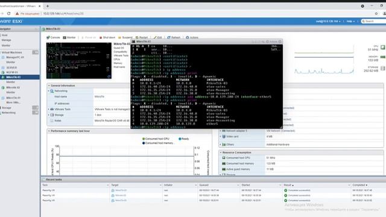Click the Monitor toolbar button
386x217 pixels.
[x=69, y=37]
